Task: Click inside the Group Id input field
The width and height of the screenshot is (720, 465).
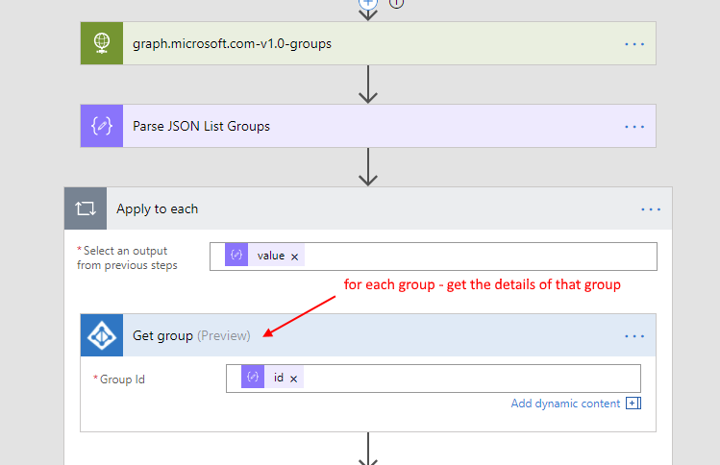Action: pyautogui.click(x=461, y=378)
